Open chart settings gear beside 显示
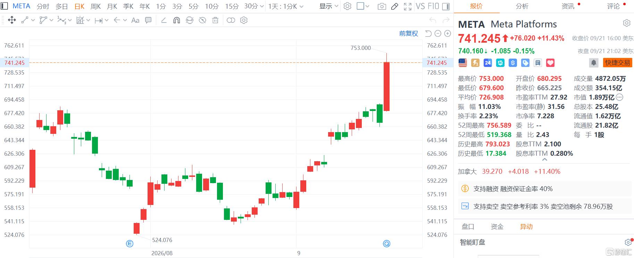 click(x=347, y=6)
